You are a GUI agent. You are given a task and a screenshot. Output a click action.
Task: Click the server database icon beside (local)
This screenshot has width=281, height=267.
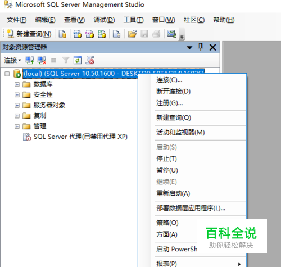tap(17, 74)
